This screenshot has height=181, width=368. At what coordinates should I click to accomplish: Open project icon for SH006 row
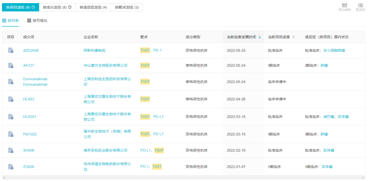(11, 150)
